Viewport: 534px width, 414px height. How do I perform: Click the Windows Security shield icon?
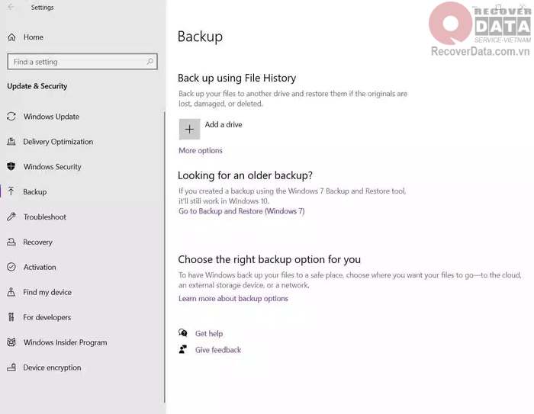click(11, 166)
